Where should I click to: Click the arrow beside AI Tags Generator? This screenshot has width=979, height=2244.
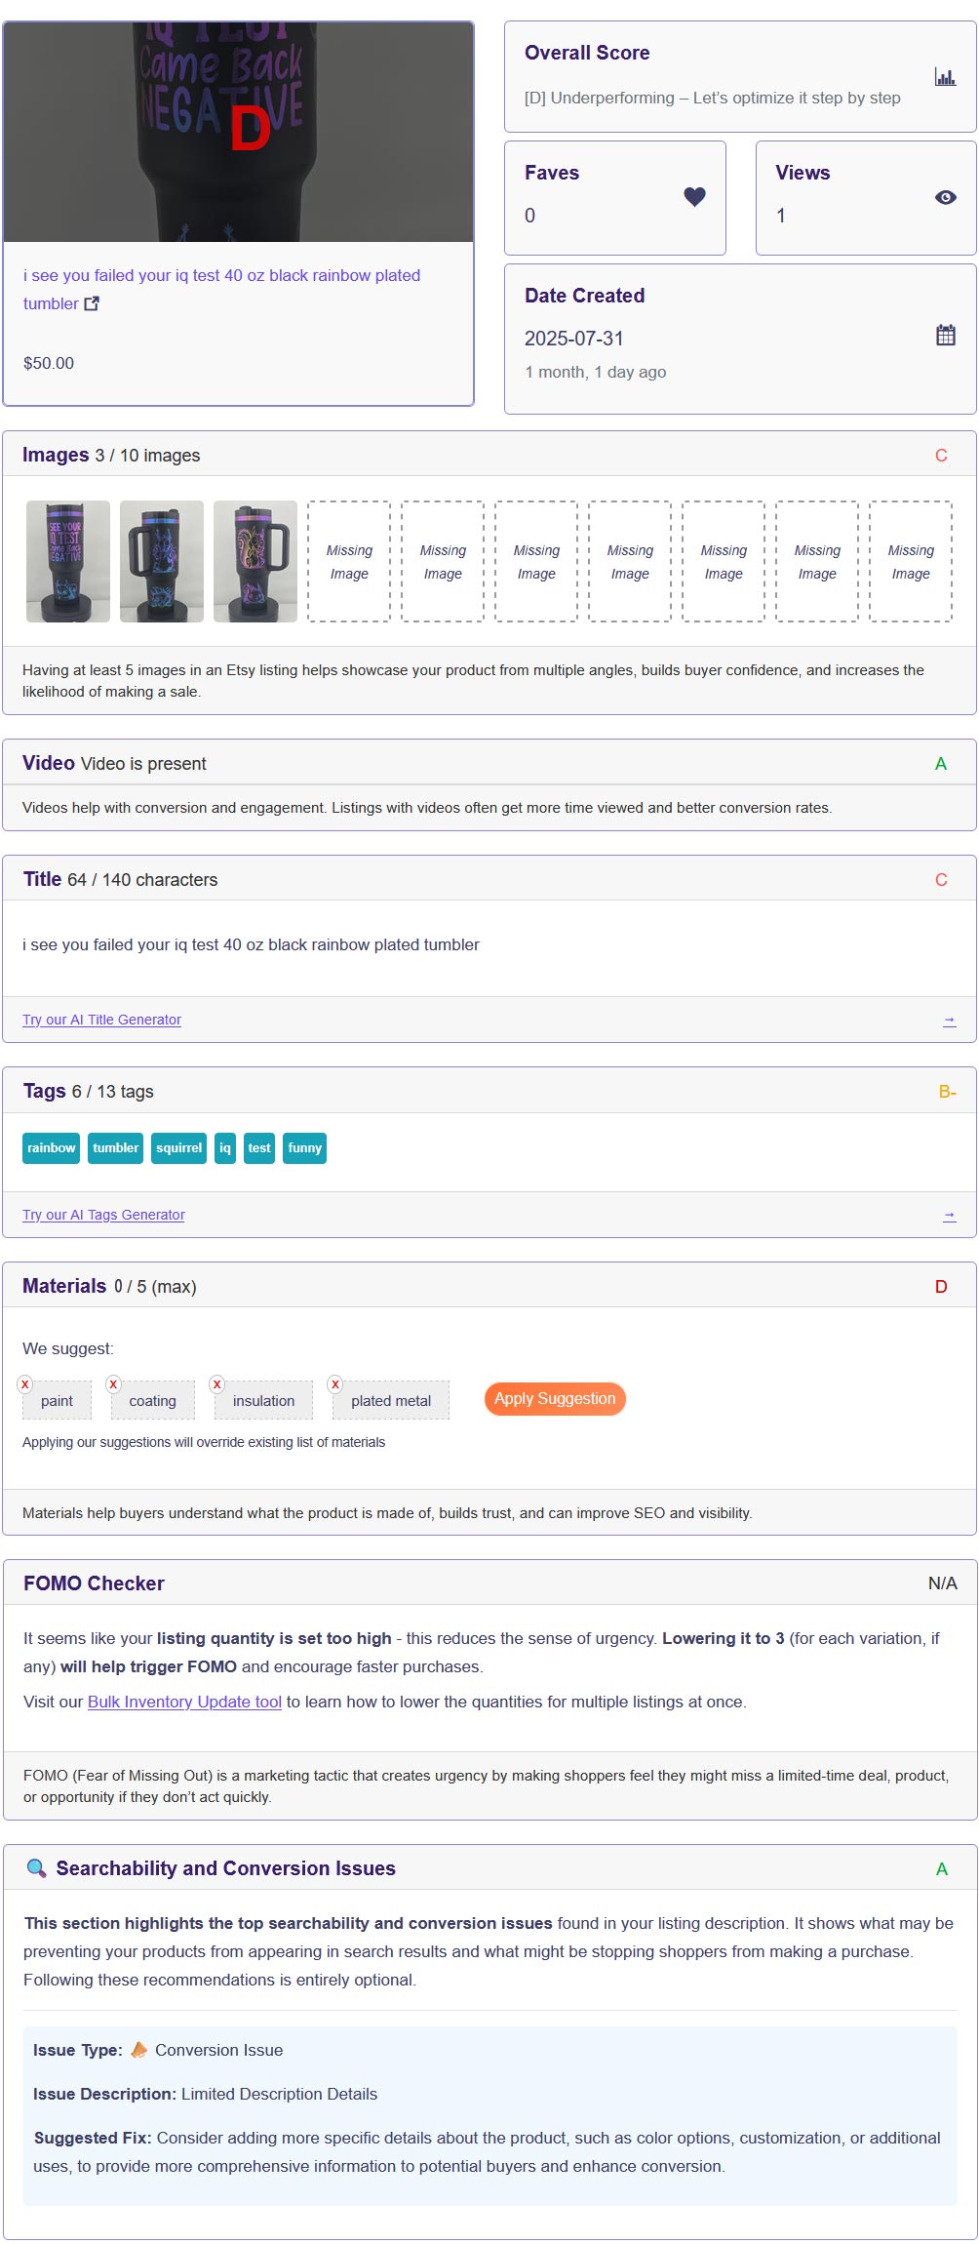949,1215
